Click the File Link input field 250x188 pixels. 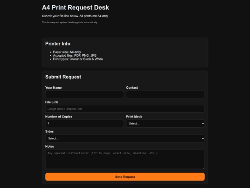[125, 109]
